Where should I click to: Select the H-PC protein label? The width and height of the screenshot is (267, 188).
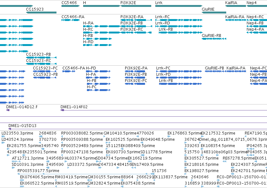pyautogui.click(x=92, y=87)
